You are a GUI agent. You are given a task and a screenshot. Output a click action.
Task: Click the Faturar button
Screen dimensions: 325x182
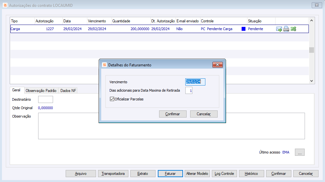tap(170, 174)
